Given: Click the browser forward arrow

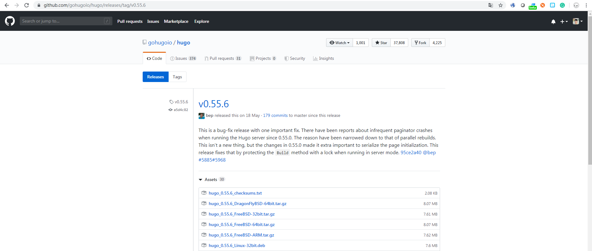Looking at the screenshot, I should (17, 5).
